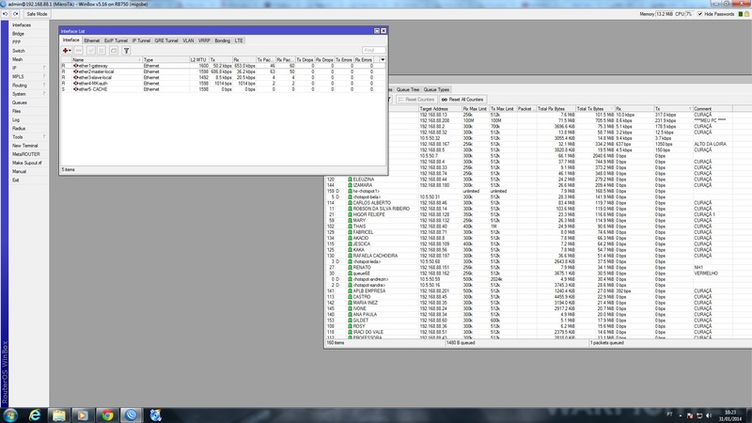Click the red plus Add interface icon
This screenshot has height=423, width=752.
pyautogui.click(x=67, y=50)
